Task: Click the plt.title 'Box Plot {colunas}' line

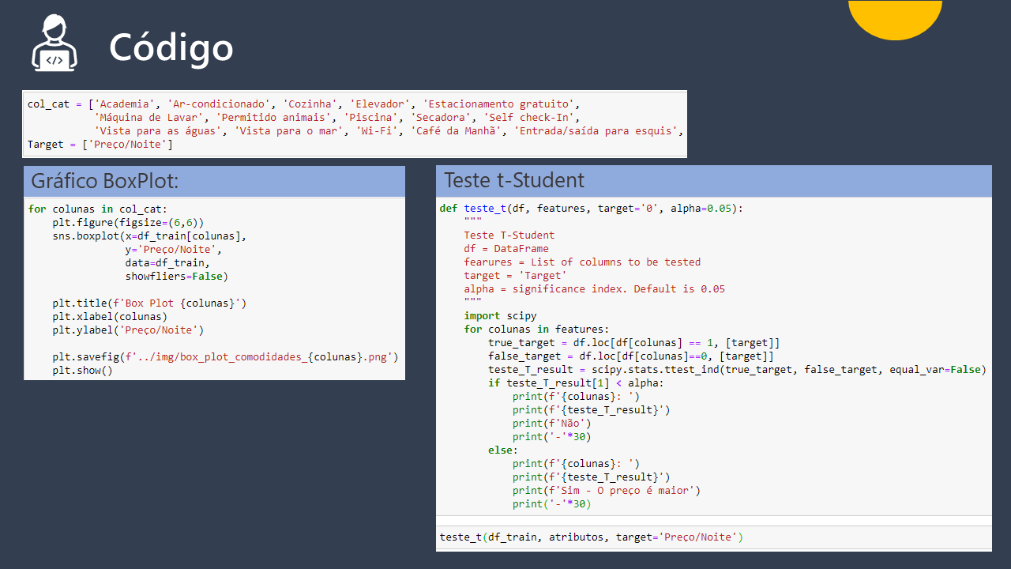Action: point(150,303)
